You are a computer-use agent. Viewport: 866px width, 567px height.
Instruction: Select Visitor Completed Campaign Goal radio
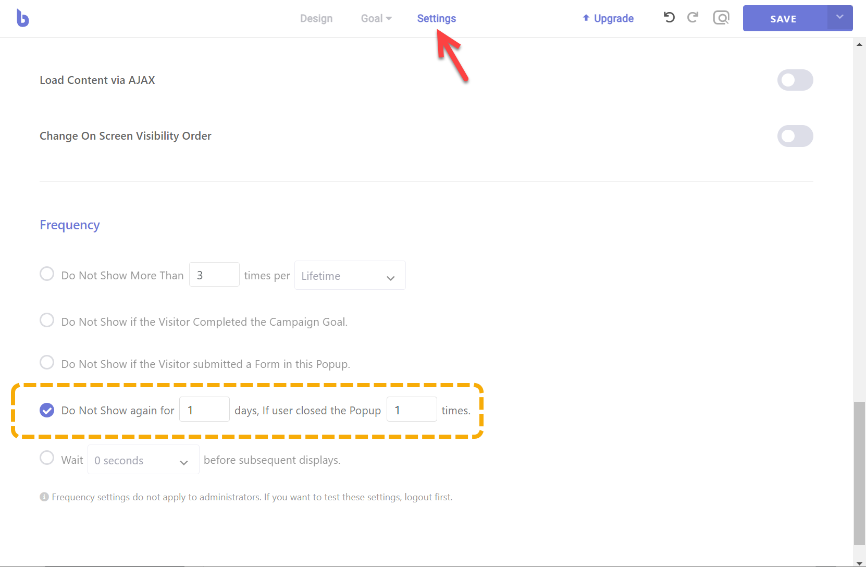[x=47, y=320]
